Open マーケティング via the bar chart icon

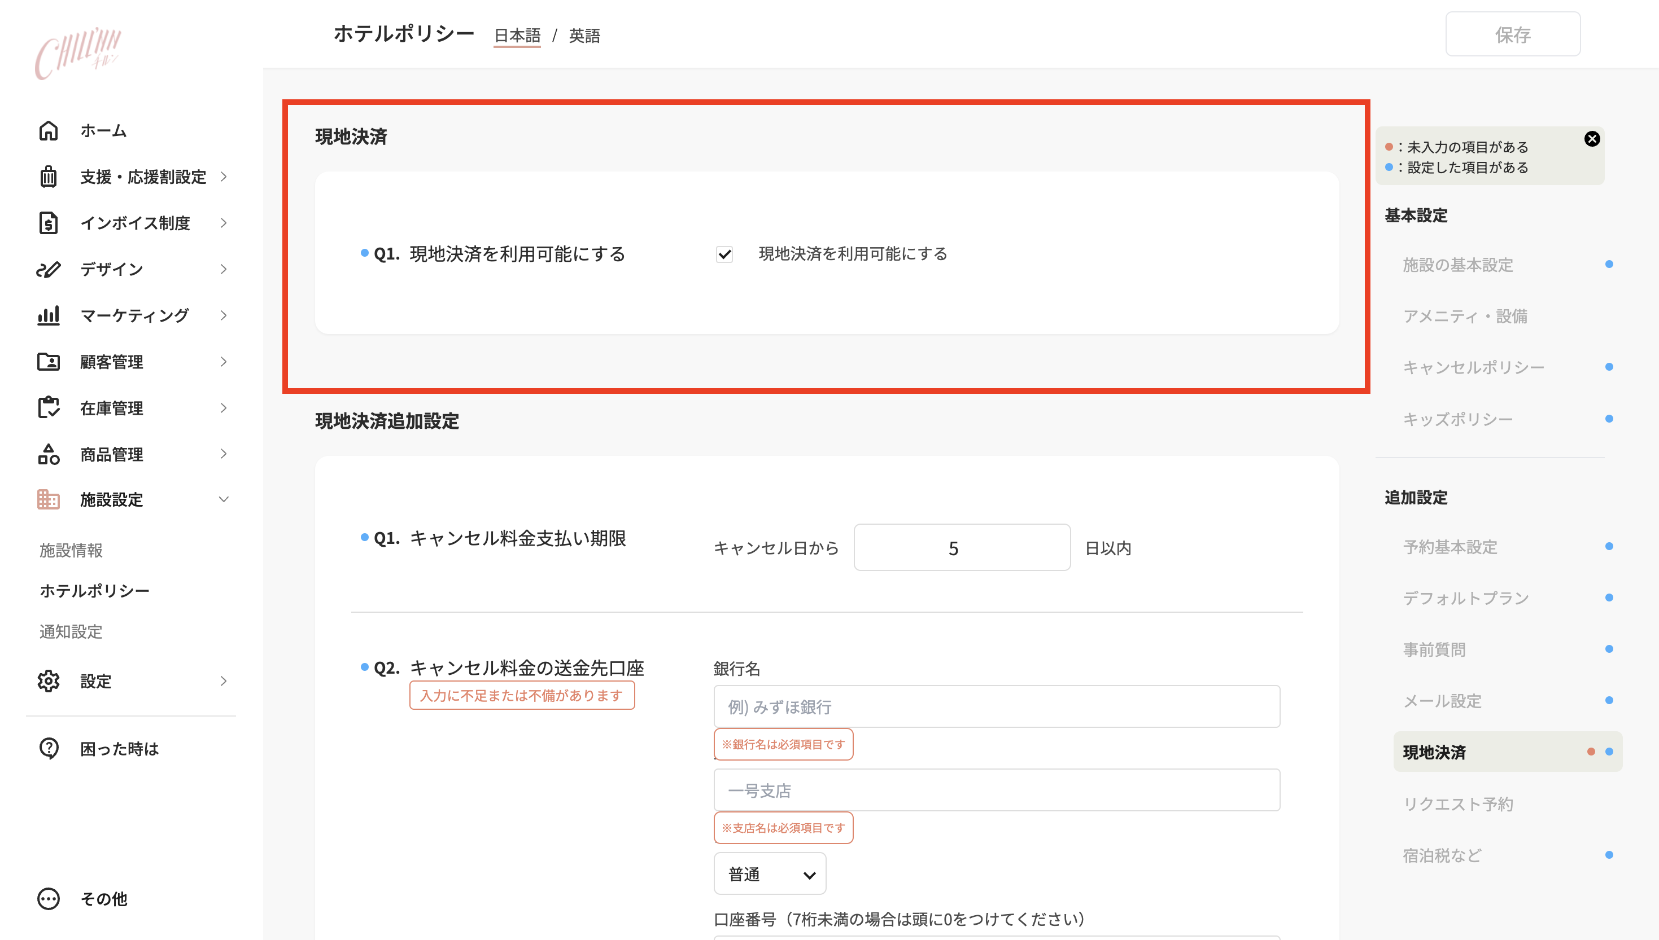[x=49, y=315]
